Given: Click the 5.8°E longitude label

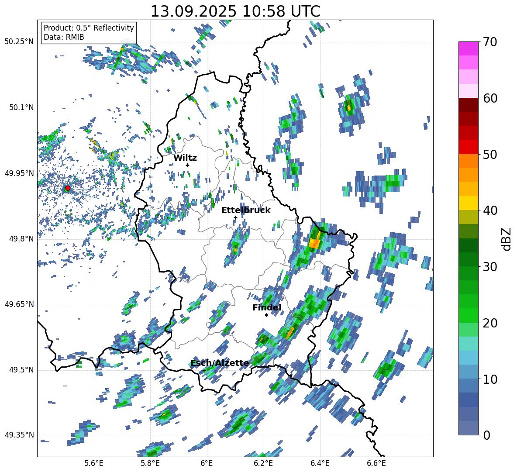Looking at the screenshot, I should point(150,463).
